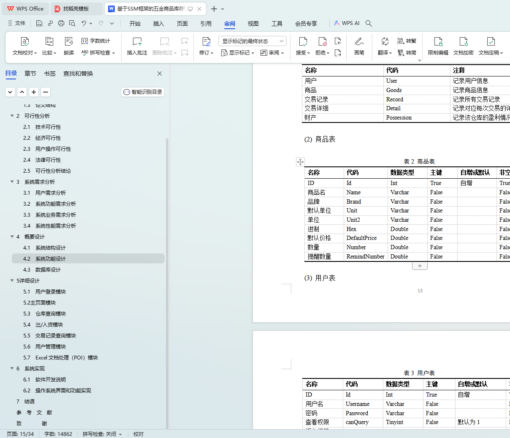
Task: Go to outline item 5.7 Excel 文档处理 (POI) 模块
Action: click(x=88, y=357)
